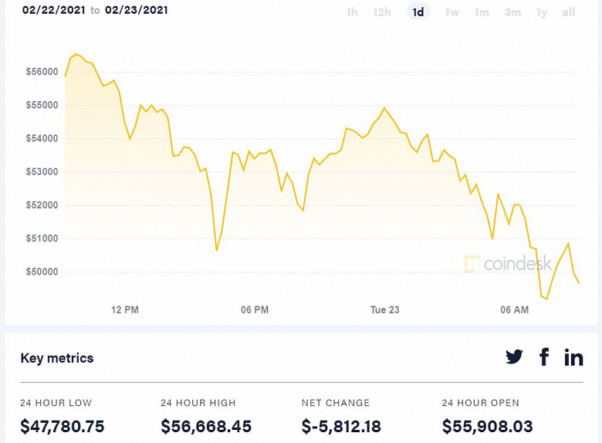Switch to 12h time range
602x443 pixels.
(x=381, y=12)
